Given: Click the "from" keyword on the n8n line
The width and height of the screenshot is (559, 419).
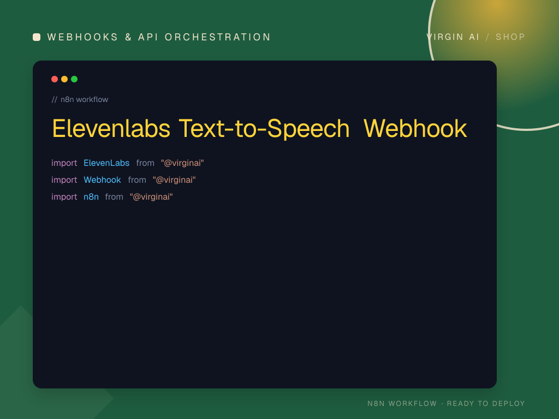Looking at the screenshot, I should [x=114, y=197].
